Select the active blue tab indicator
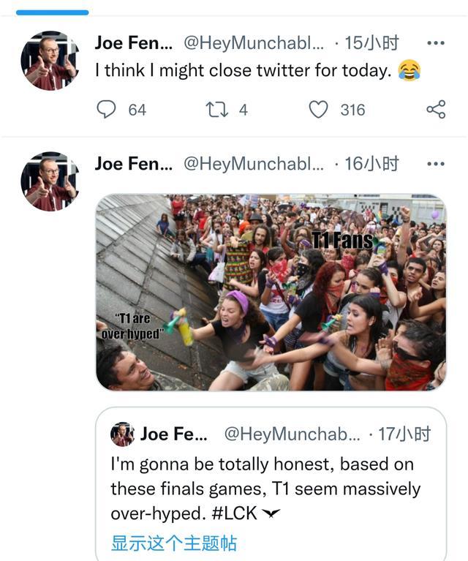This screenshot has width=468, height=561. (52, 12)
